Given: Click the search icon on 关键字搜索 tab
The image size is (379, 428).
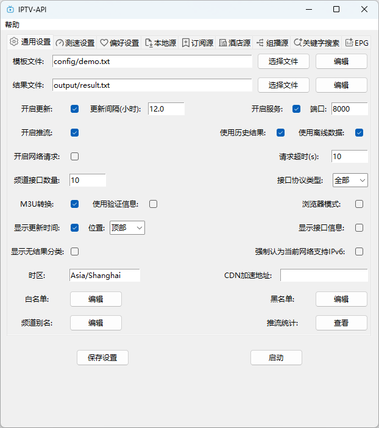Looking at the screenshot, I should 298,43.
